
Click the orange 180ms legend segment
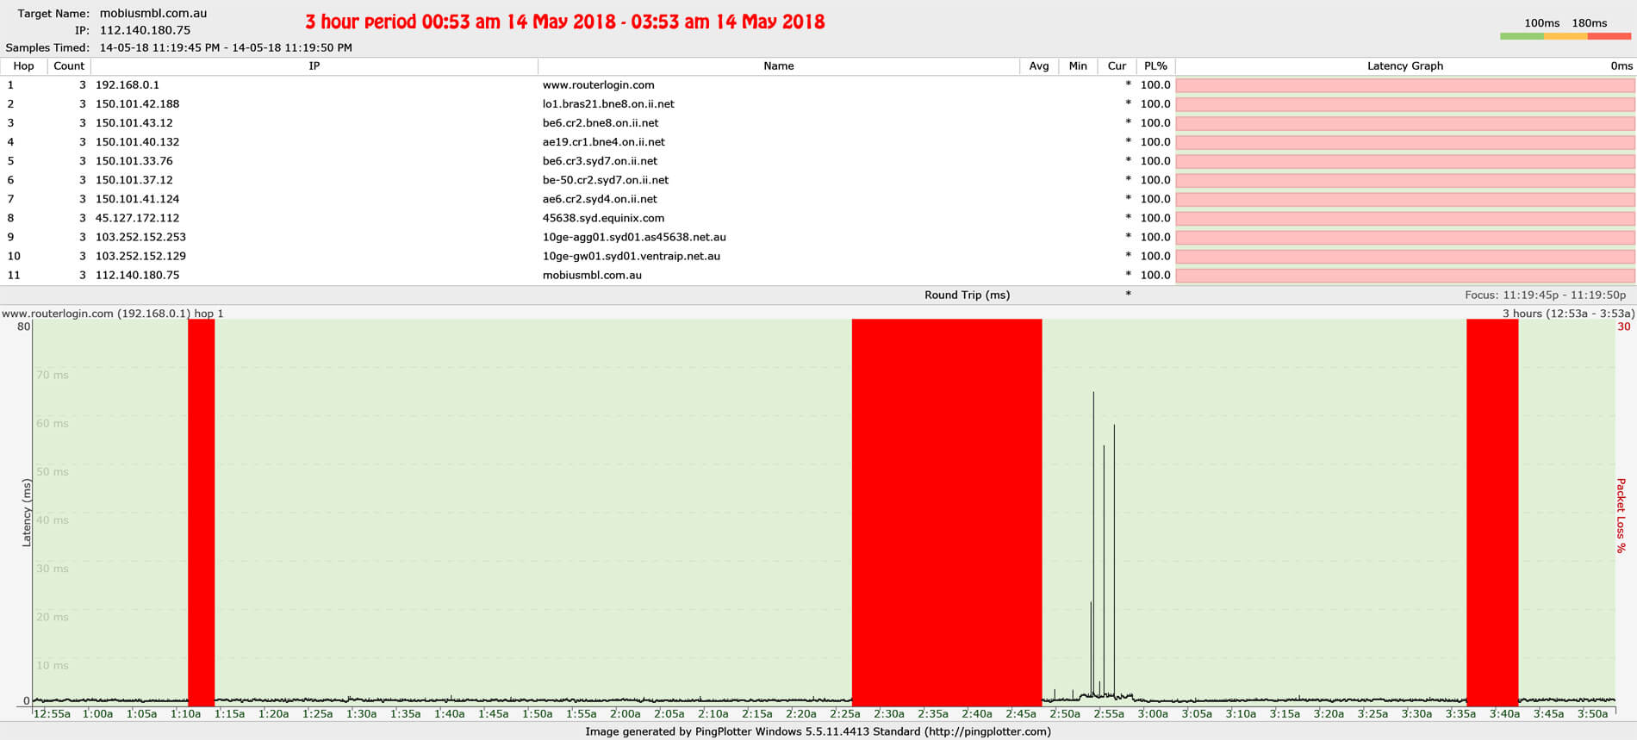(x=1565, y=36)
